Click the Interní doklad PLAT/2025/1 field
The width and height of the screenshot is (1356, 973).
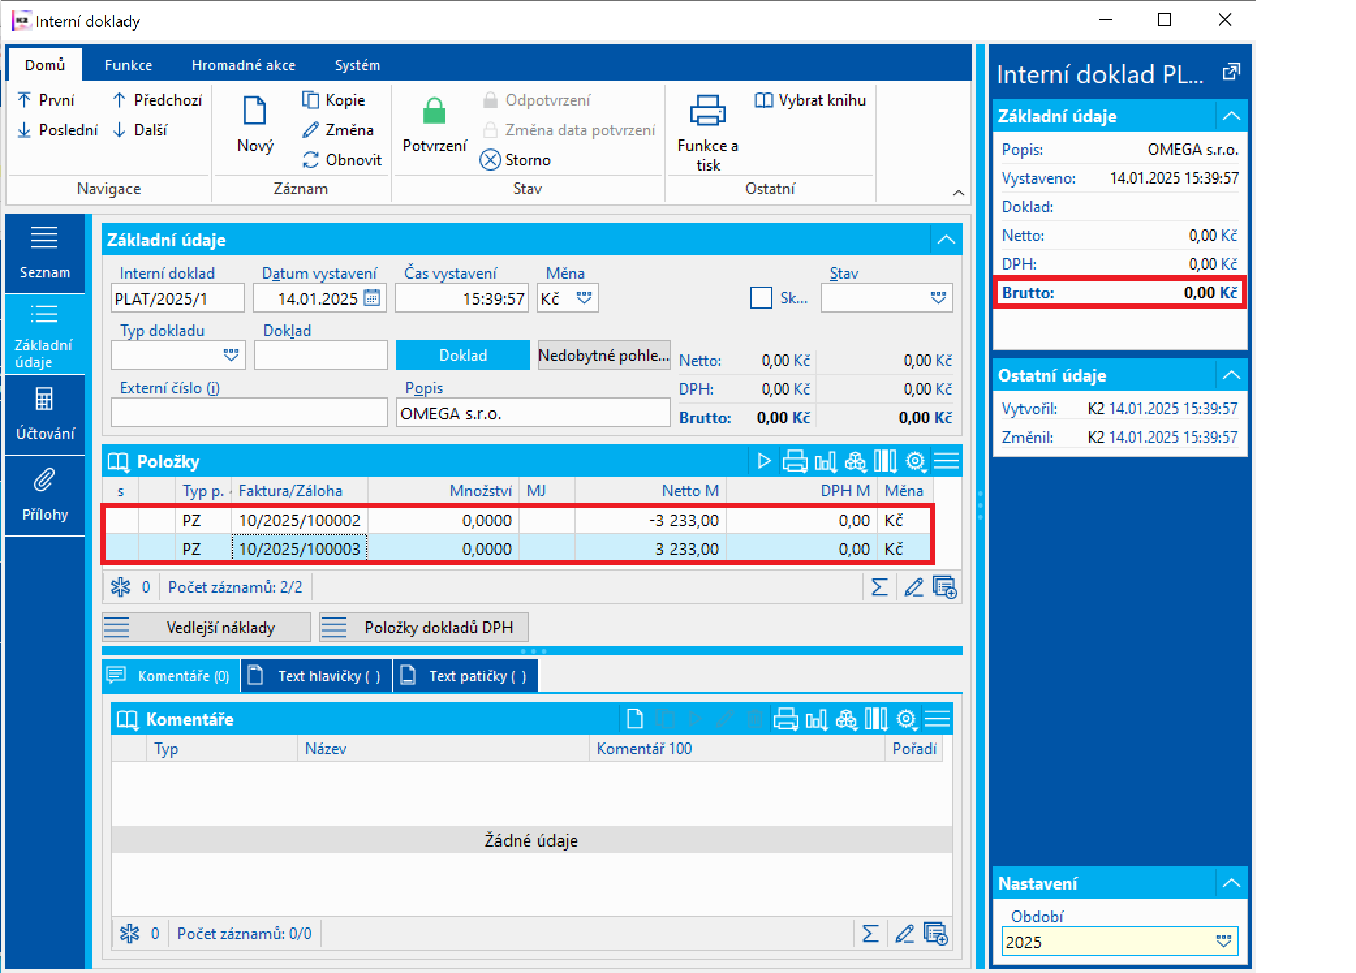tap(177, 298)
